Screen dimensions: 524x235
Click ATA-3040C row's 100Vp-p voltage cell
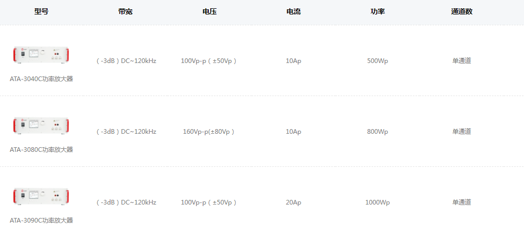pyautogui.click(x=209, y=61)
